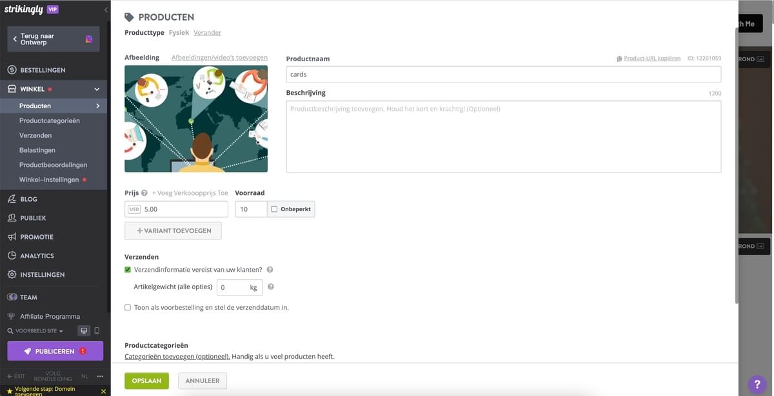The image size is (774, 396).
Task: Click the green Opslaan button
Action: (146, 381)
